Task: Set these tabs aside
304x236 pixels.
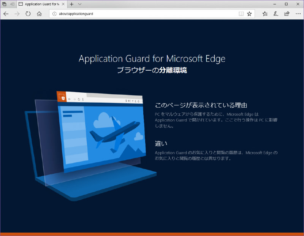Action: [x=4, y=4]
